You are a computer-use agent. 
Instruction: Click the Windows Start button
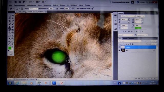point(10,83)
